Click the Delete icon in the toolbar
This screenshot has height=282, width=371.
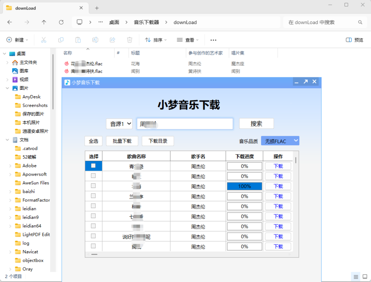click(x=129, y=40)
